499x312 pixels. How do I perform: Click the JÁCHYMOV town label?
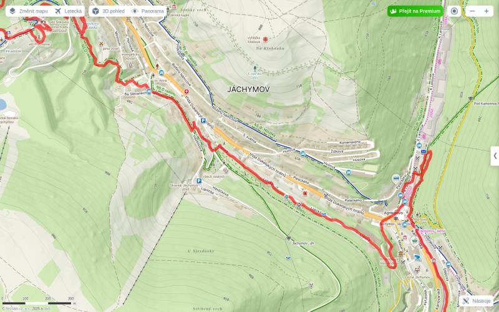click(248, 89)
